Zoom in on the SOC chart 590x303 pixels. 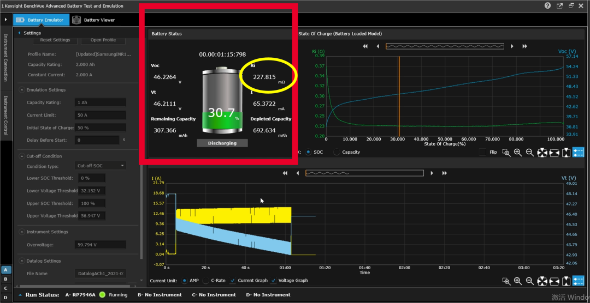click(x=518, y=153)
